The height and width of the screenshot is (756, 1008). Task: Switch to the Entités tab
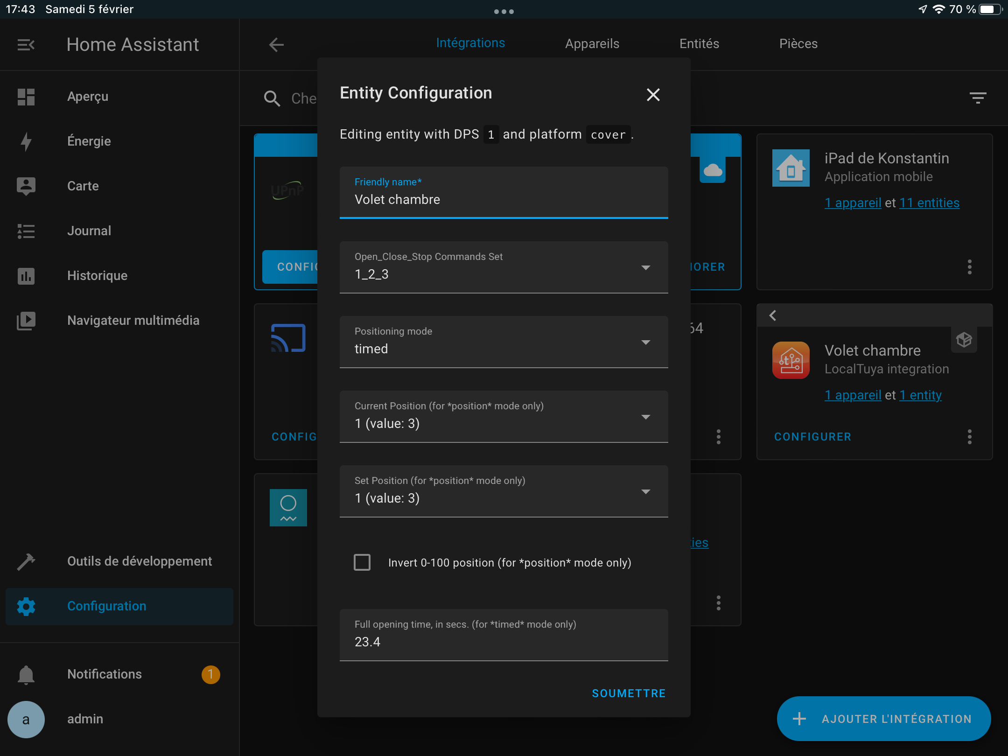[699, 44]
